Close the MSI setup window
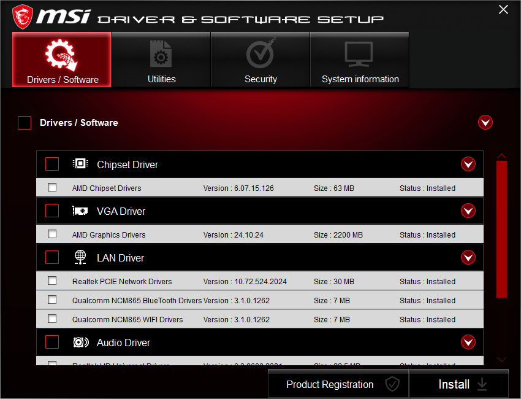Image resolution: width=521 pixels, height=399 pixels. 503,10
